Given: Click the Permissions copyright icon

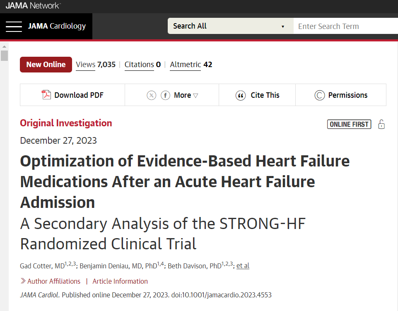Looking at the screenshot, I should 320,96.
